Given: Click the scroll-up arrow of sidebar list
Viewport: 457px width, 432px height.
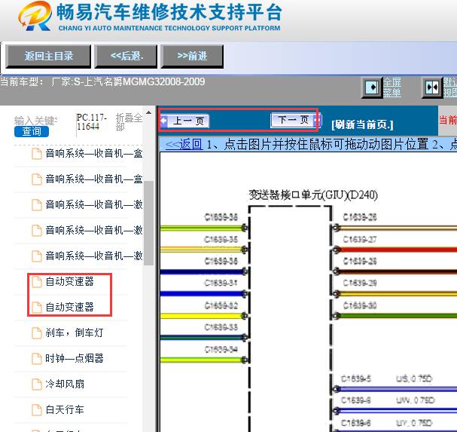Looking at the screenshot, I should [148, 112].
